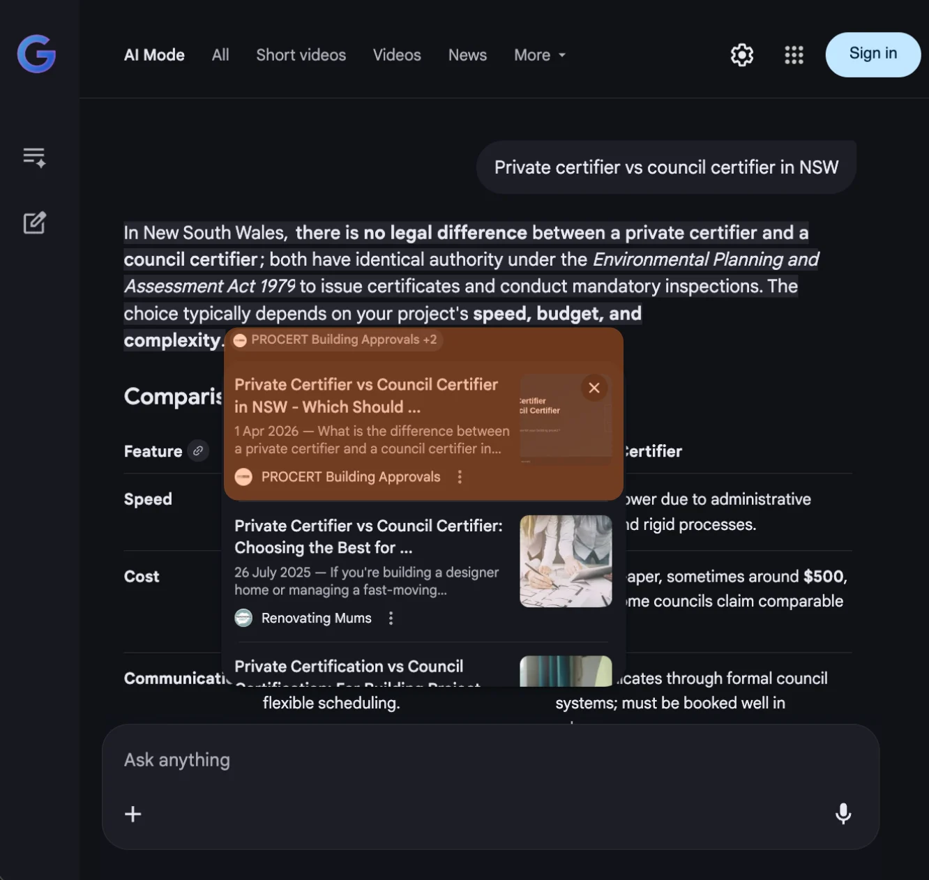
Task: Click the PROCERT Building Approvals favicon
Action: [243, 477]
